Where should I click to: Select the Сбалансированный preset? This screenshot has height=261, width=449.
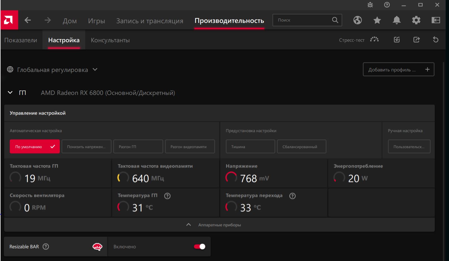[x=301, y=147]
